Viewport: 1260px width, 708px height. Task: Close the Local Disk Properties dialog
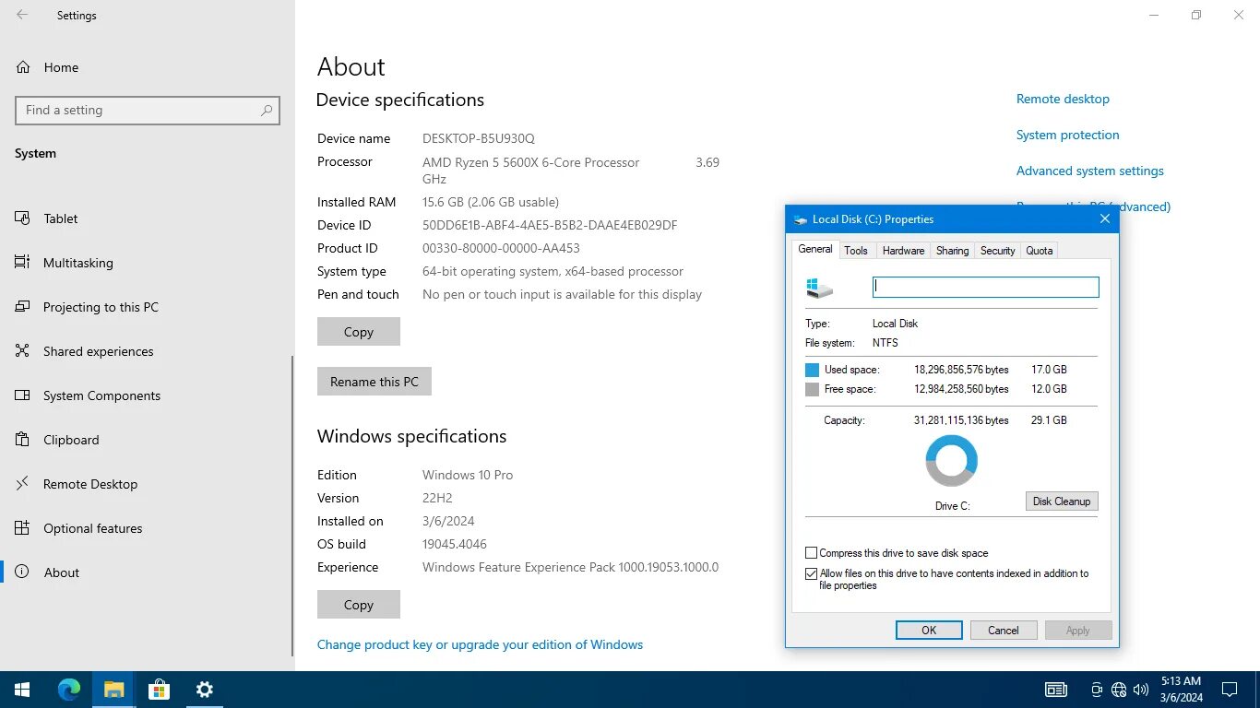[1104, 219]
